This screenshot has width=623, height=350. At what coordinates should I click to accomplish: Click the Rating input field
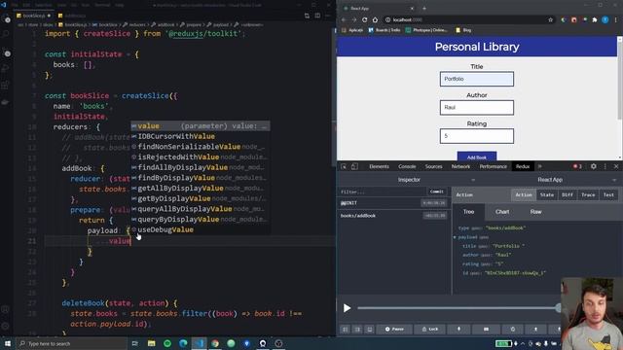(x=476, y=136)
